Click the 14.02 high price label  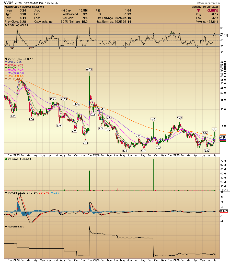point(64,99)
